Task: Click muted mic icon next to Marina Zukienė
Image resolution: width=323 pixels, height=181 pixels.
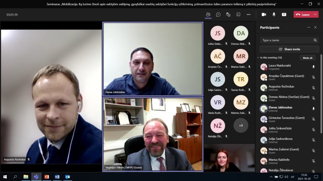Action: click(313, 151)
